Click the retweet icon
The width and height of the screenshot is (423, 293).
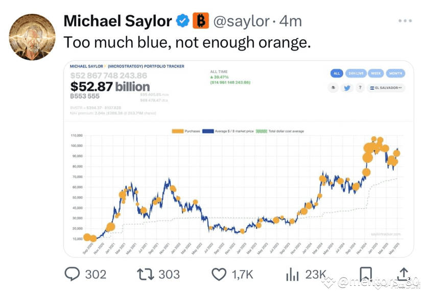pos(146,274)
